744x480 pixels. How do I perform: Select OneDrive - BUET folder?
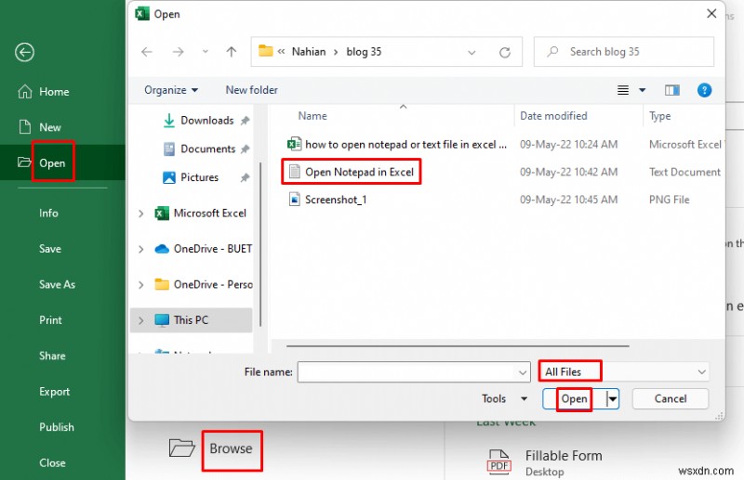204,249
